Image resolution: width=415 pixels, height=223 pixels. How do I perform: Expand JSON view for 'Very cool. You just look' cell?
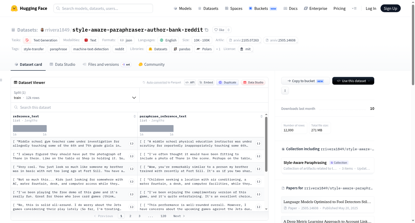[132, 169]
